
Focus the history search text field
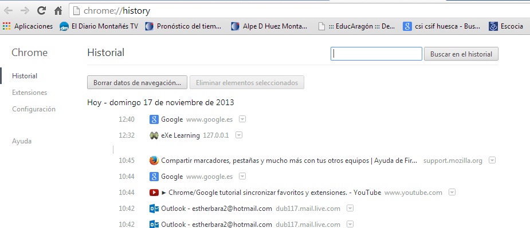click(376, 54)
